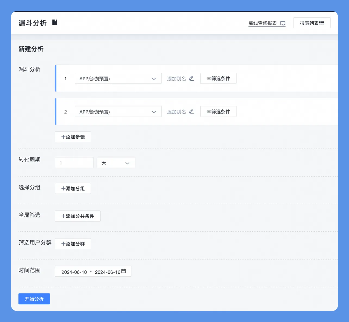This screenshot has height=322, width=349.
Task: Click 添加别名 text in step 1
Action: pos(177,79)
